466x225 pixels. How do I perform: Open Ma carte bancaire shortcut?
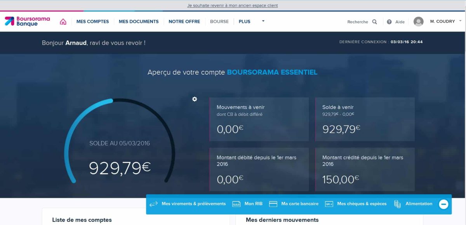pyautogui.click(x=300, y=204)
